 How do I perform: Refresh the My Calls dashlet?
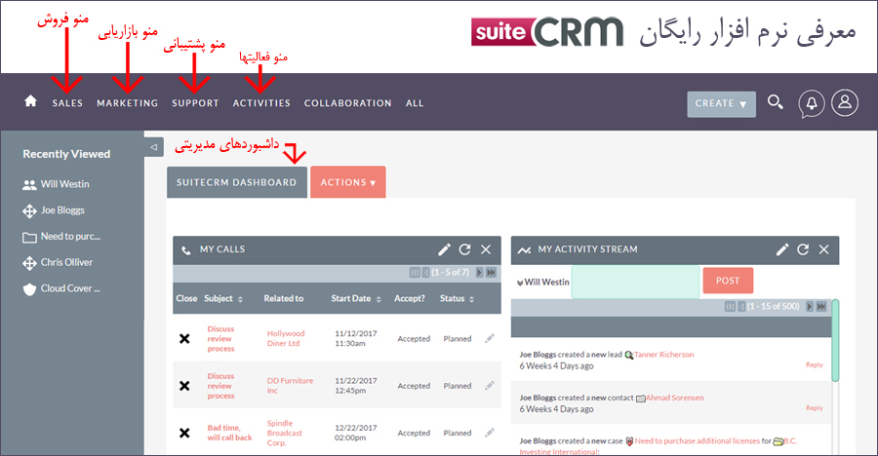[x=464, y=249]
